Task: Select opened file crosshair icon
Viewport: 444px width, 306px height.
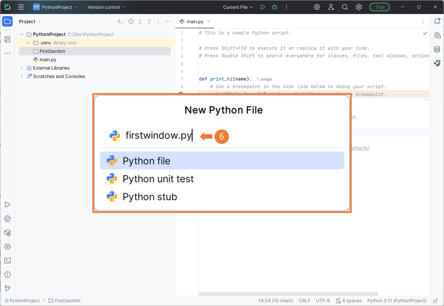Action: click(131, 22)
